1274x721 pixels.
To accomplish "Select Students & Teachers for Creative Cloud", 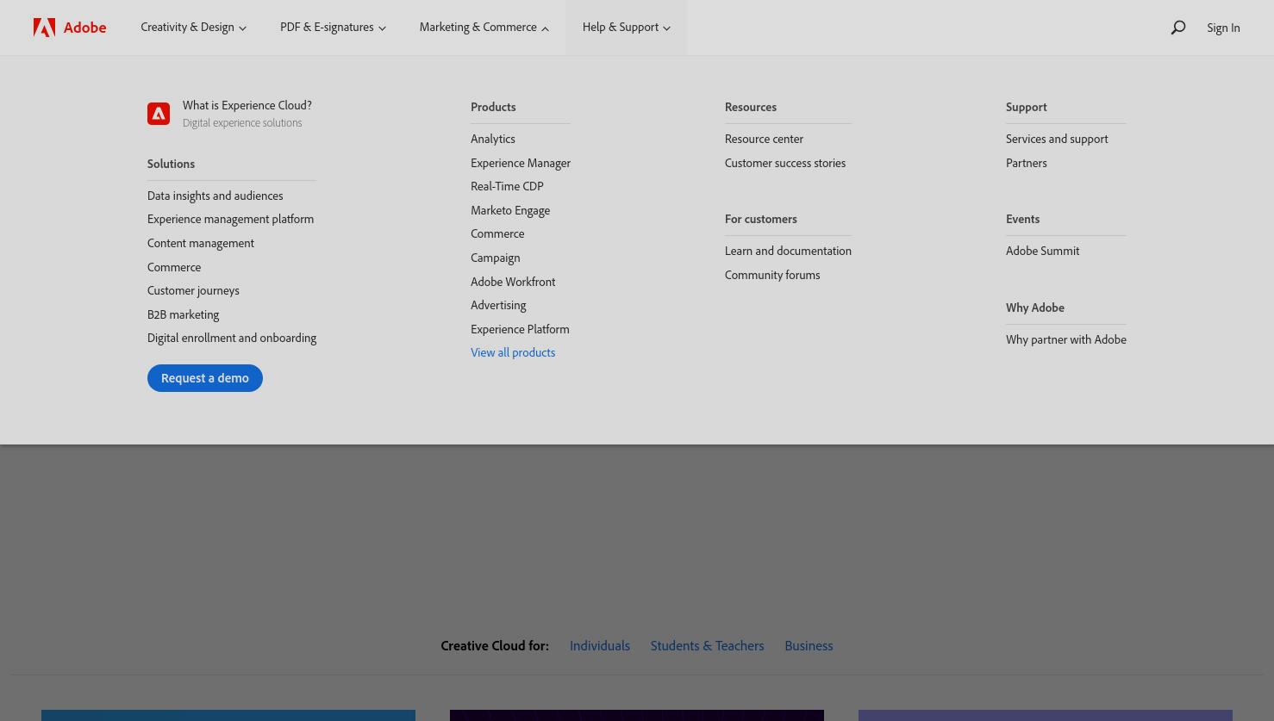I will (x=707, y=645).
